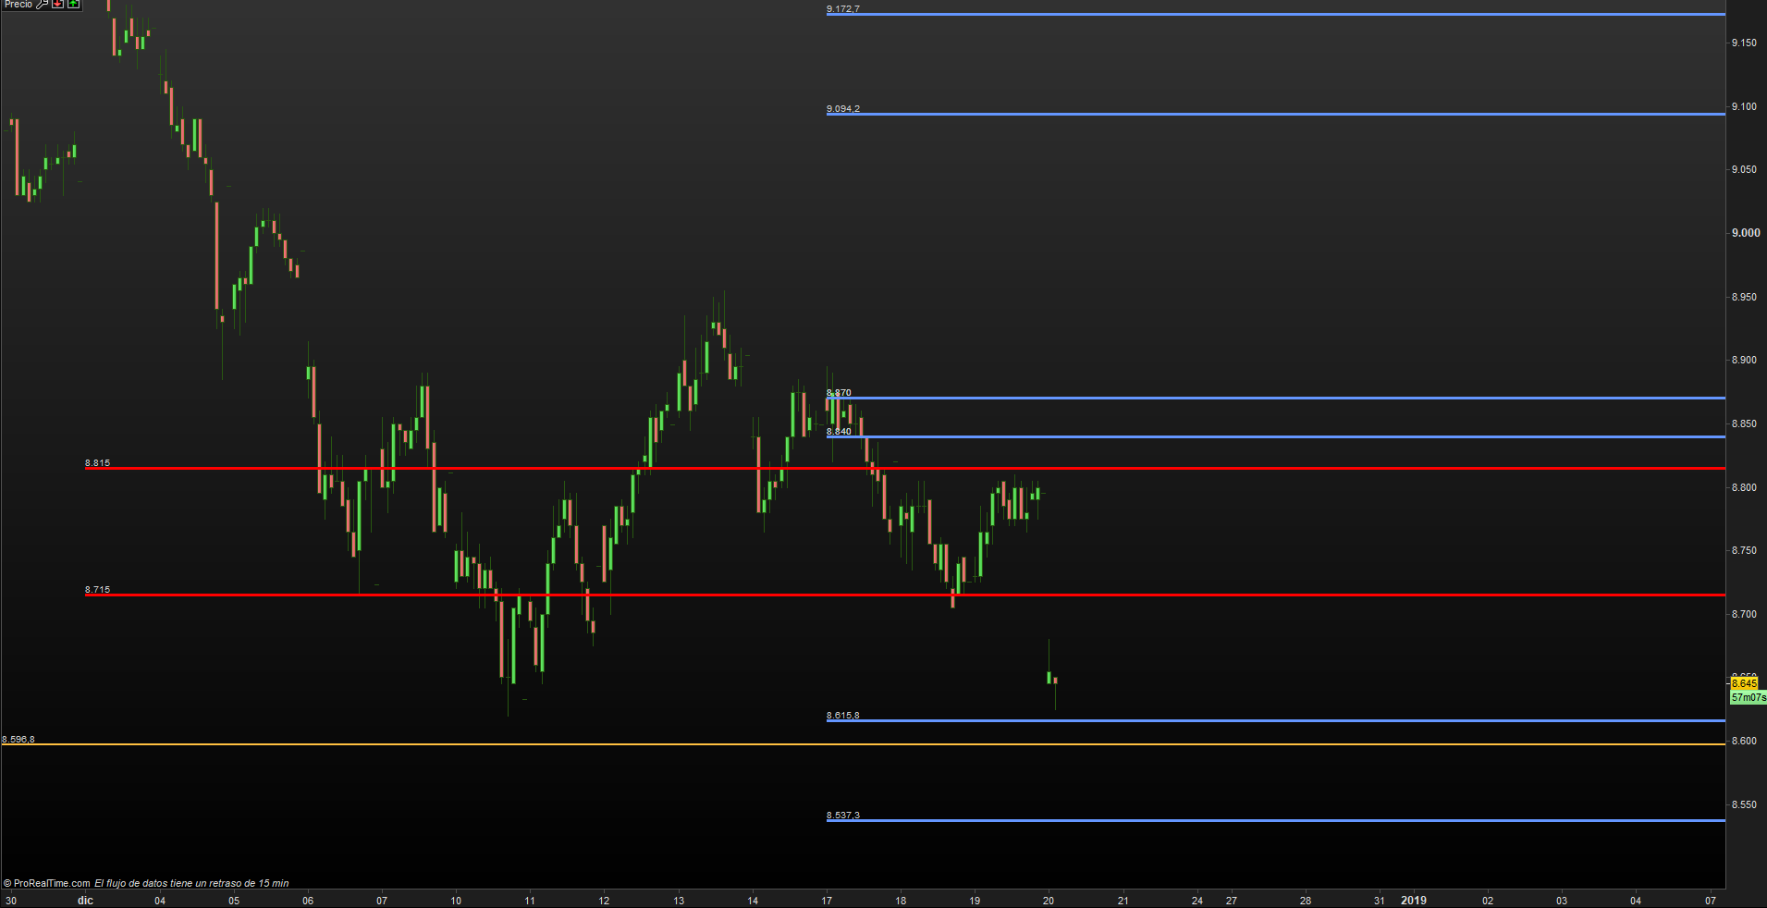The image size is (1767, 908).
Task: Click the green up-arrow buy icon
Action: [x=73, y=5]
